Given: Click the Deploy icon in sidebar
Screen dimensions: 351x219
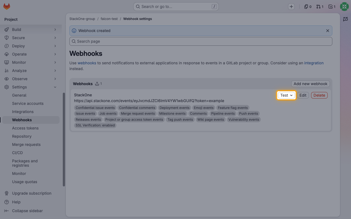Looking at the screenshot, I should click(x=7, y=46).
